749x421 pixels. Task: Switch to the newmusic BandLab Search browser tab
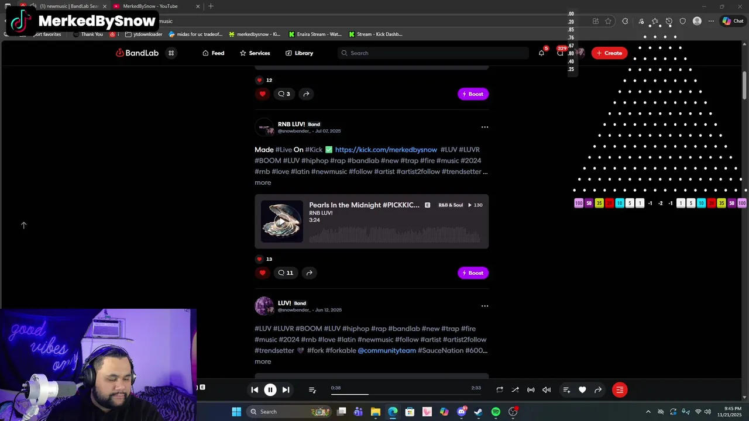pyautogui.click(x=64, y=6)
